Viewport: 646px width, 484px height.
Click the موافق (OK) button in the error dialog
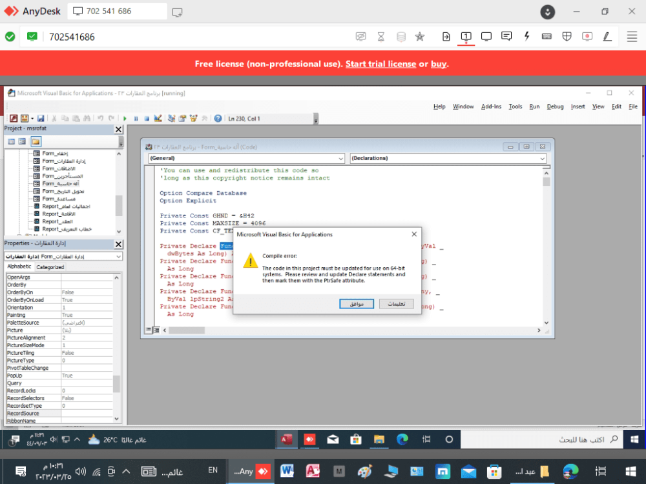point(357,304)
